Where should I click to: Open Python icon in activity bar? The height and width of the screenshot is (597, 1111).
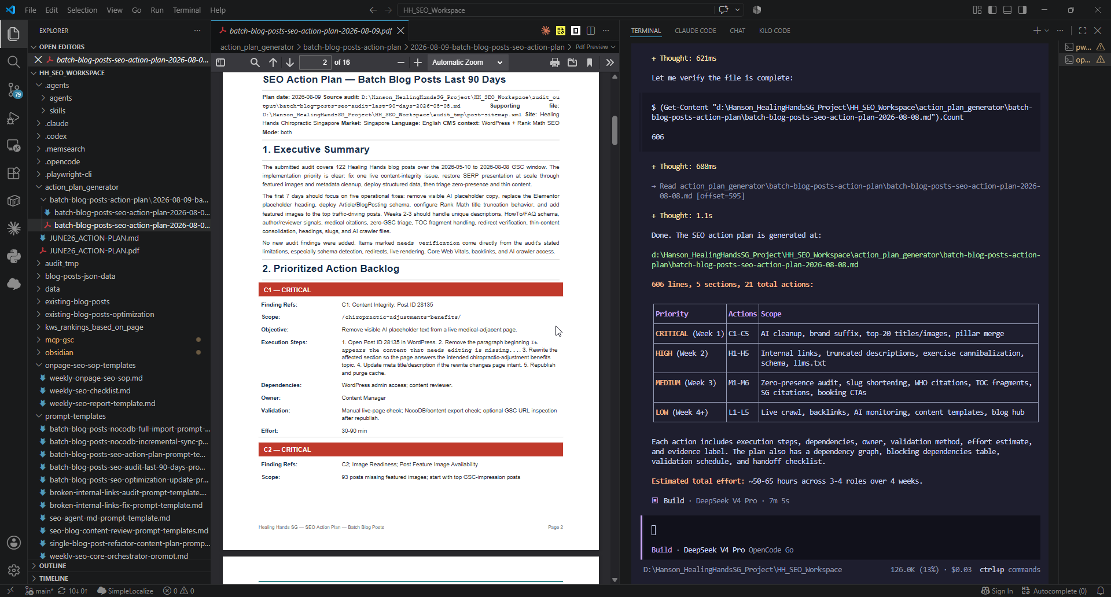tap(14, 256)
